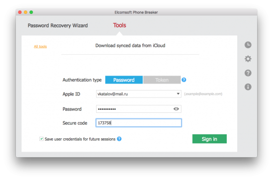
Task: Click the 'Apple ID' label
Action: pos(71,94)
